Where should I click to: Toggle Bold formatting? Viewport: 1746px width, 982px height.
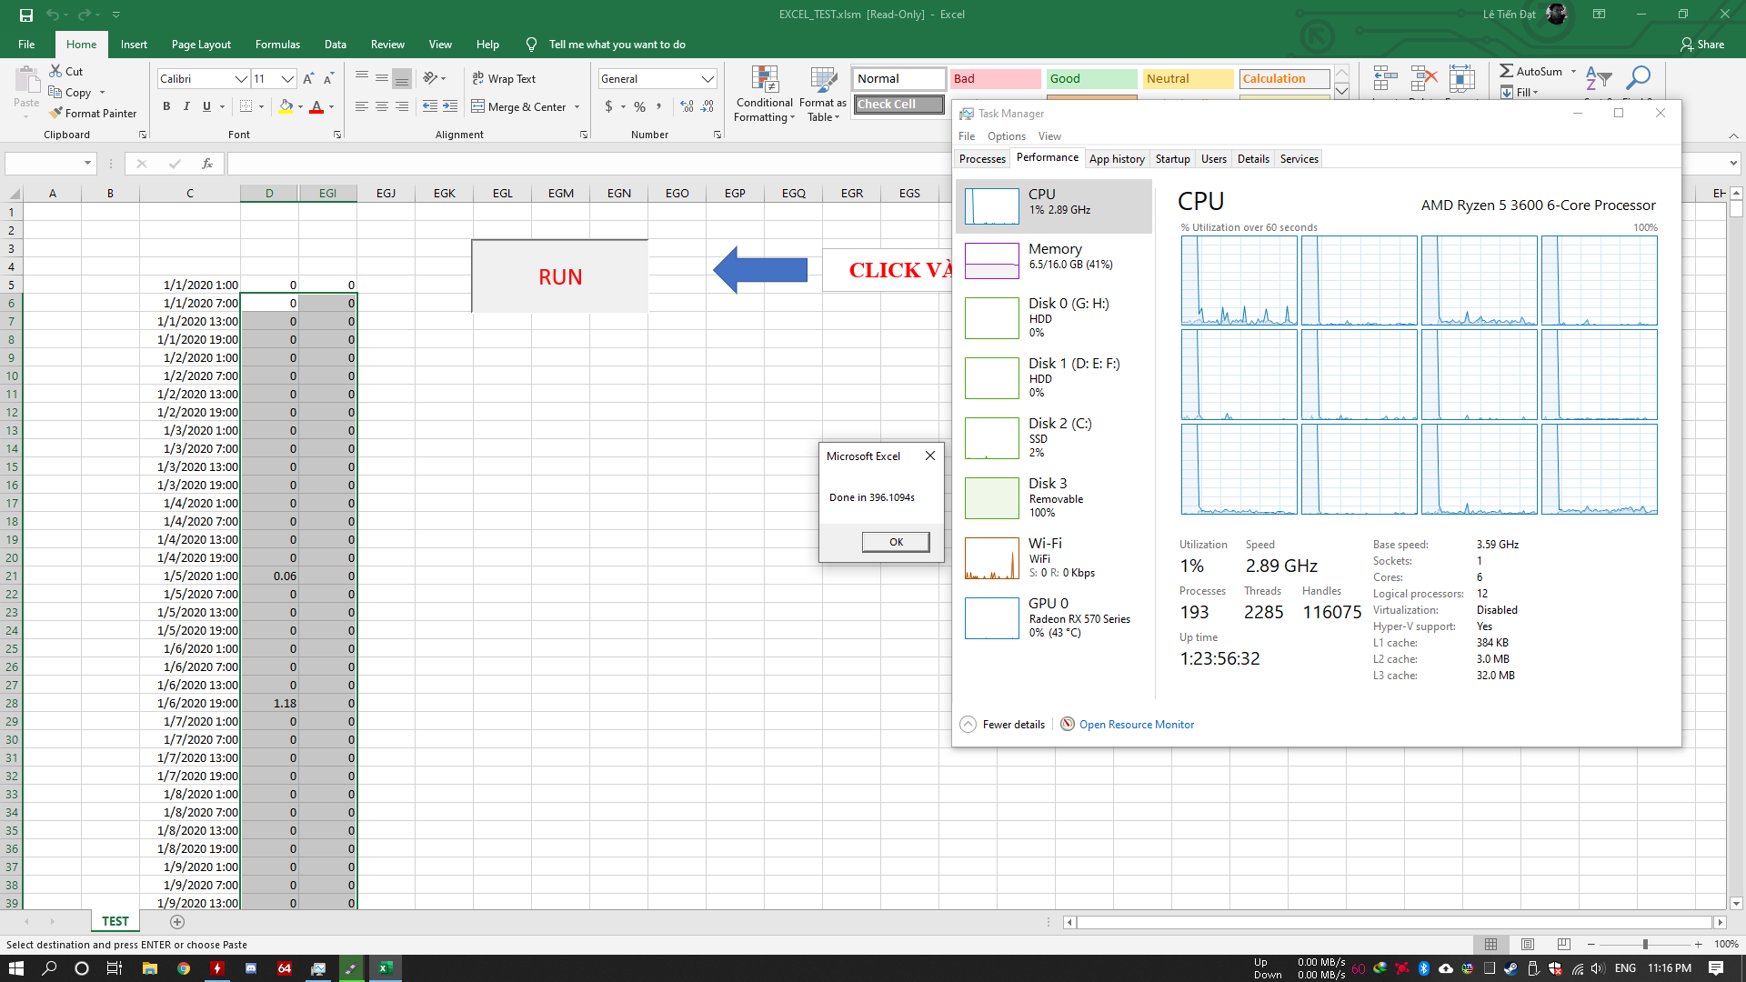(166, 106)
